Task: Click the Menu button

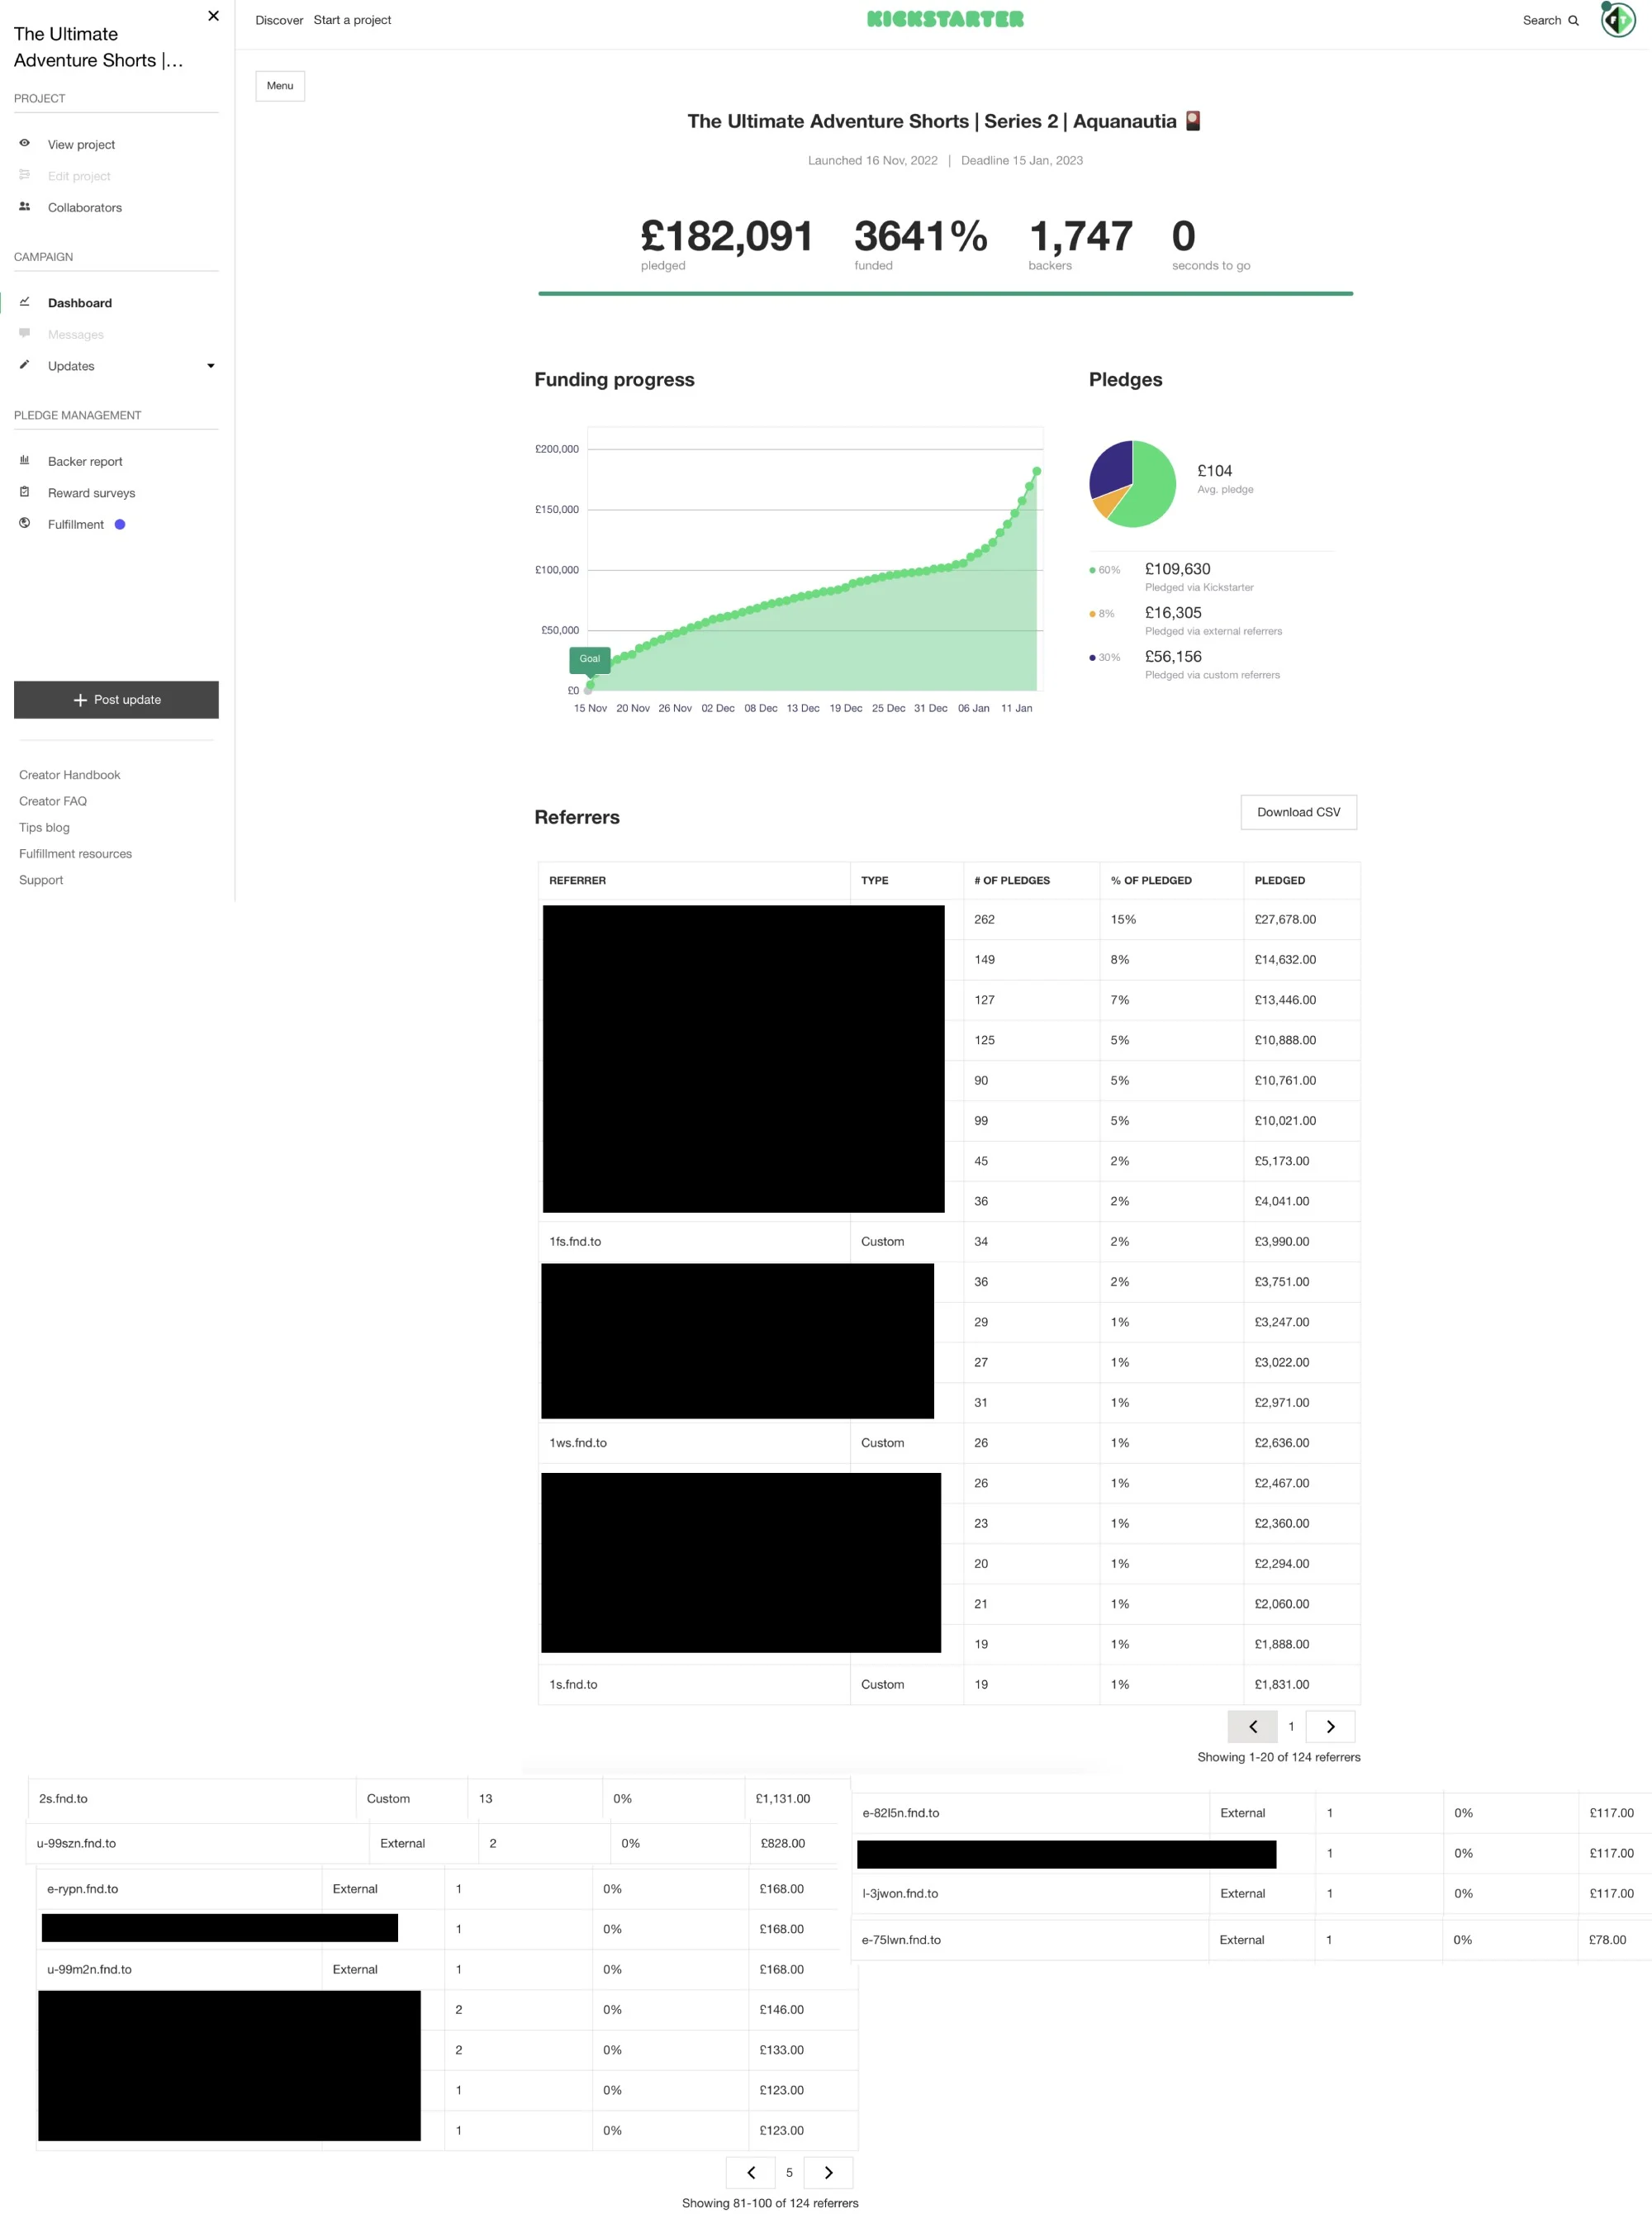Action: [x=280, y=86]
